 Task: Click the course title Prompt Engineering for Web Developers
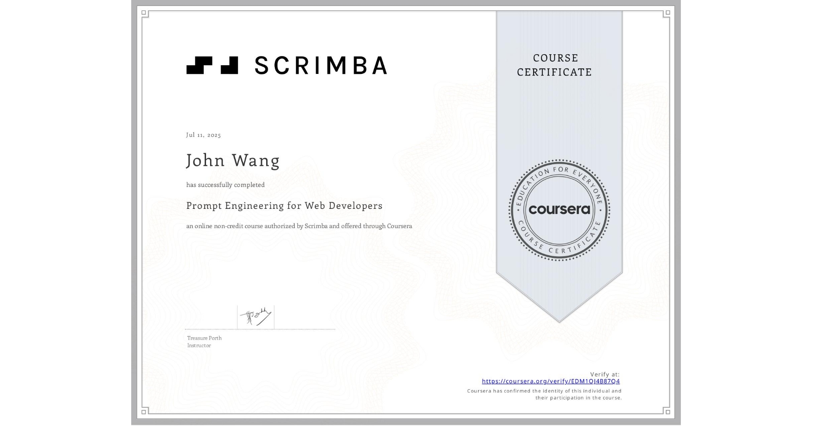[284, 206]
